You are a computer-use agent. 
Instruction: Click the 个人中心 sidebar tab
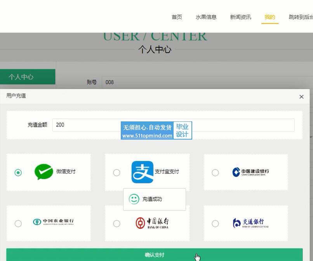28,77
